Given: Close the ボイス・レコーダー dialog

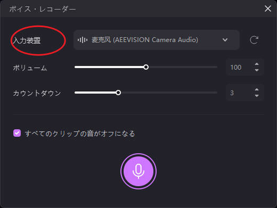Looking at the screenshot, I should point(268,8).
